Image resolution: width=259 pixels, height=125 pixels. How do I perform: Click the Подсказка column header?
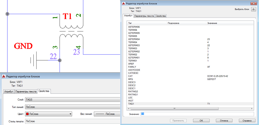tap(186, 23)
